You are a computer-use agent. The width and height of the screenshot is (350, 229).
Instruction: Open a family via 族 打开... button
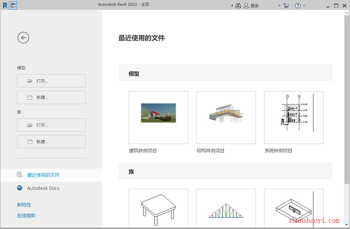coord(51,125)
